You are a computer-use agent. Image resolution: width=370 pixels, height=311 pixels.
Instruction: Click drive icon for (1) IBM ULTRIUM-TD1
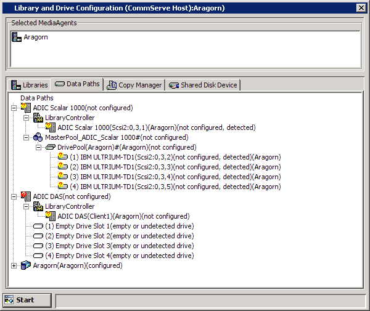click(63, 156)
